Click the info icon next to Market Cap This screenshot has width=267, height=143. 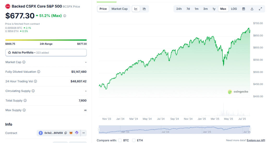pyautogui.click(x=24, y=62)
